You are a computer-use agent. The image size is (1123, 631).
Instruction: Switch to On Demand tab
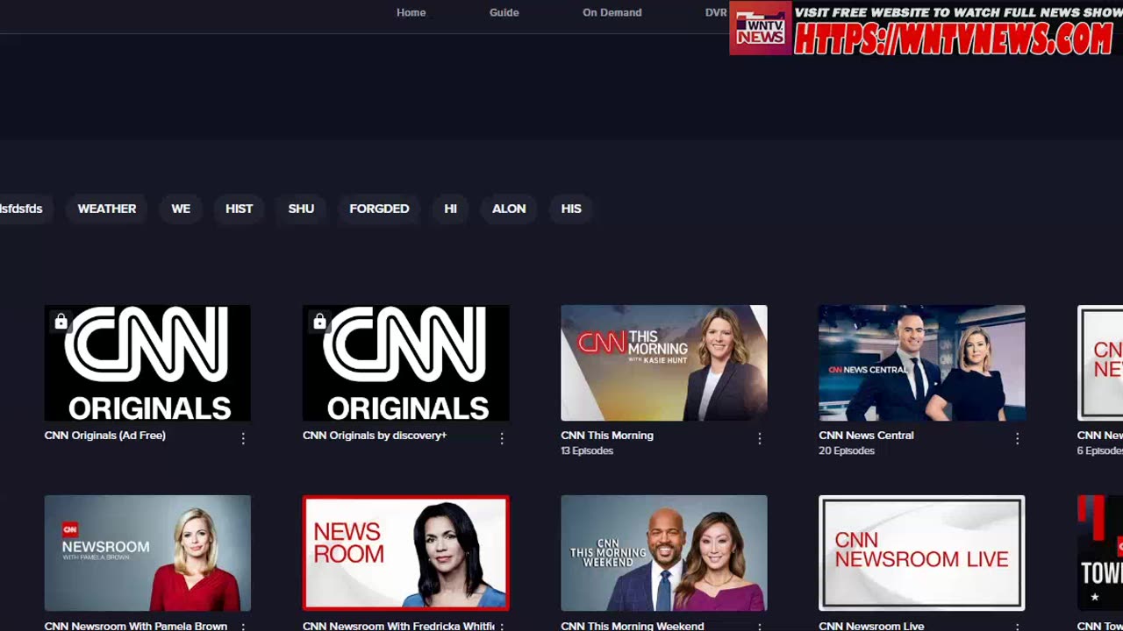[x=612, y=12]
